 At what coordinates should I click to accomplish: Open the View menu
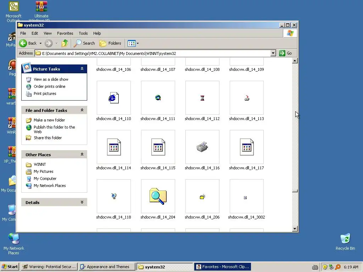pos(48,33)
